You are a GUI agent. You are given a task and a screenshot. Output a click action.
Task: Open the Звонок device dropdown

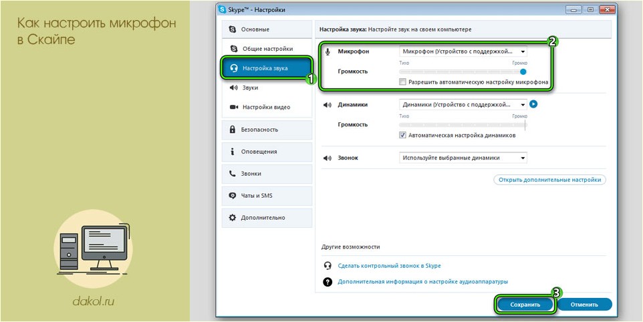click(x=463, y=158)
